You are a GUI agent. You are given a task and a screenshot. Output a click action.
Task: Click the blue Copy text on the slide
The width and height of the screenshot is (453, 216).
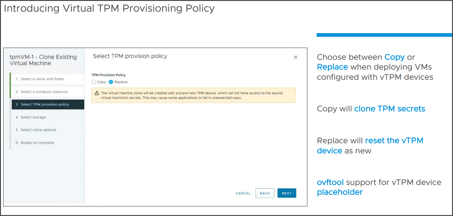point(394,57)
